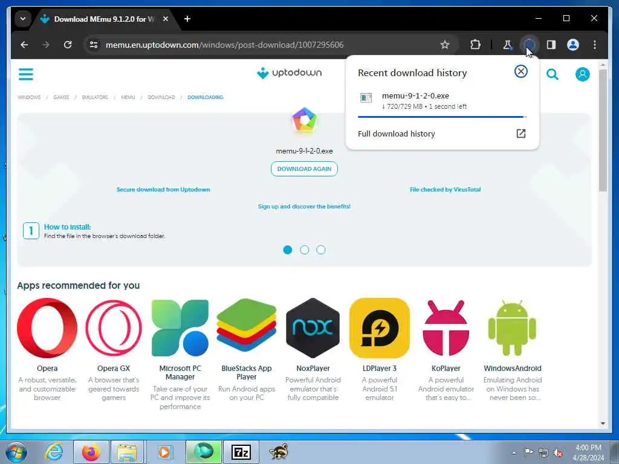Open the LDPlayer 3 app icon
Viewport: 619px width, 464px height.
(x=380, y=328)
